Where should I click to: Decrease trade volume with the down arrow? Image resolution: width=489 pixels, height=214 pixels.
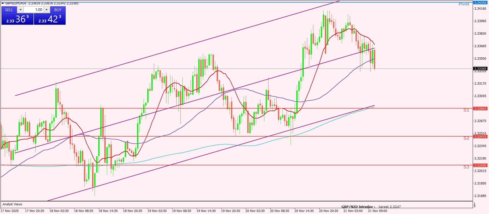[21, 10]
